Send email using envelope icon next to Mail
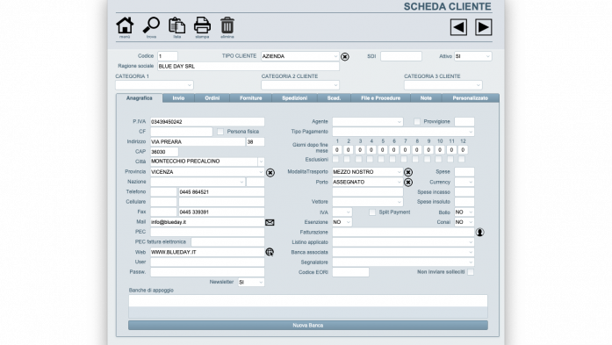Screen dimensions: 612x345 click(270, 222)
